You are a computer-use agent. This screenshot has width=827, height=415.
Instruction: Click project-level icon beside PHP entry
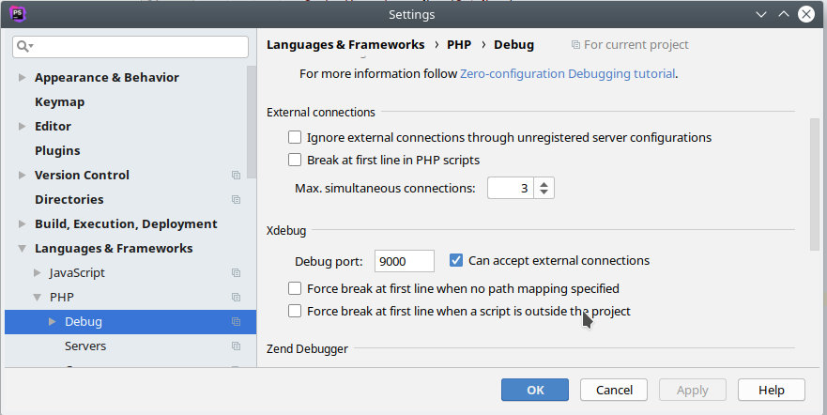point(236,297)
